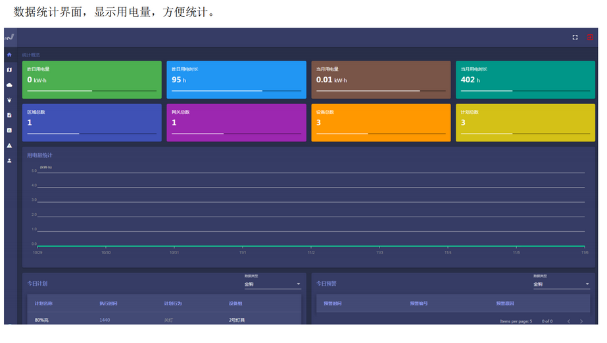
Task: Click the 统计概览 breadcrumb tab
Action: tap(31, 55)
